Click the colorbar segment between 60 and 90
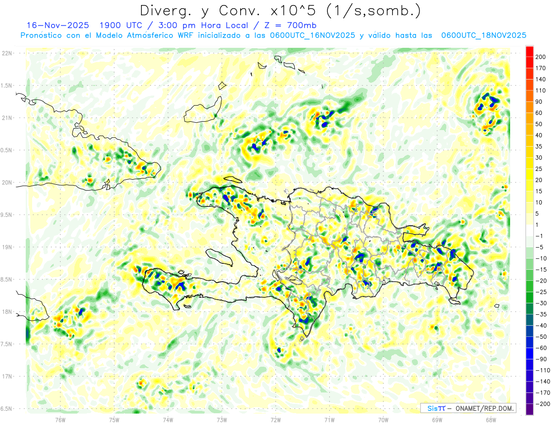The height and width of the screenshot is (426, 551). pyautogui.click(x=530, y=107)
